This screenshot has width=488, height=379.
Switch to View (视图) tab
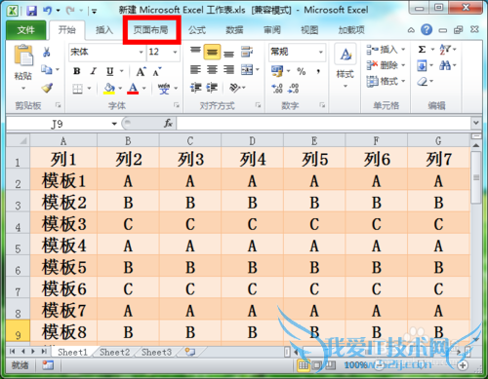(x=309, y=30)
